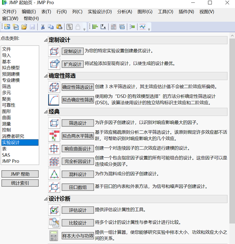The image size is (235, 244).
Task: Select JMP Pro in the category list
Action: point(20,161)
